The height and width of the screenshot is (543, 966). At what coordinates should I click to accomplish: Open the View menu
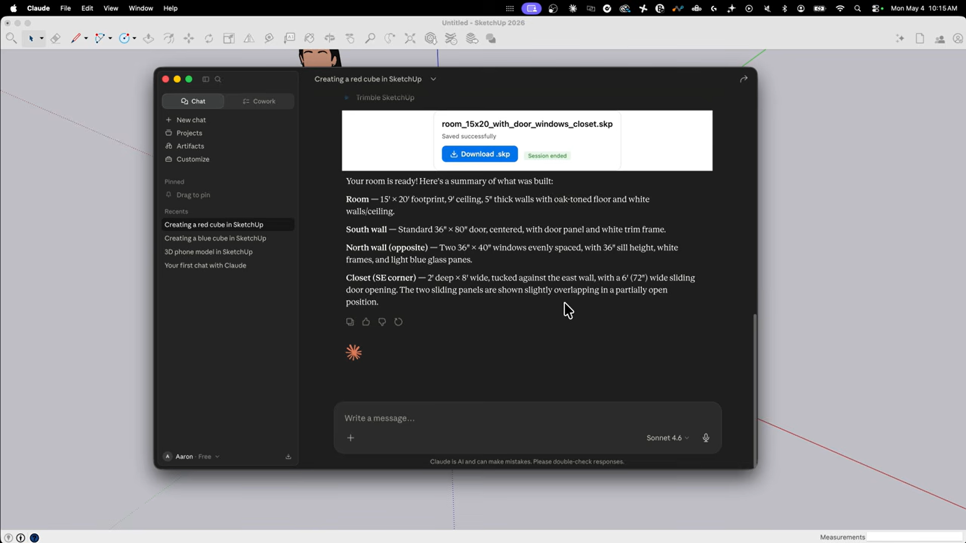111,8
